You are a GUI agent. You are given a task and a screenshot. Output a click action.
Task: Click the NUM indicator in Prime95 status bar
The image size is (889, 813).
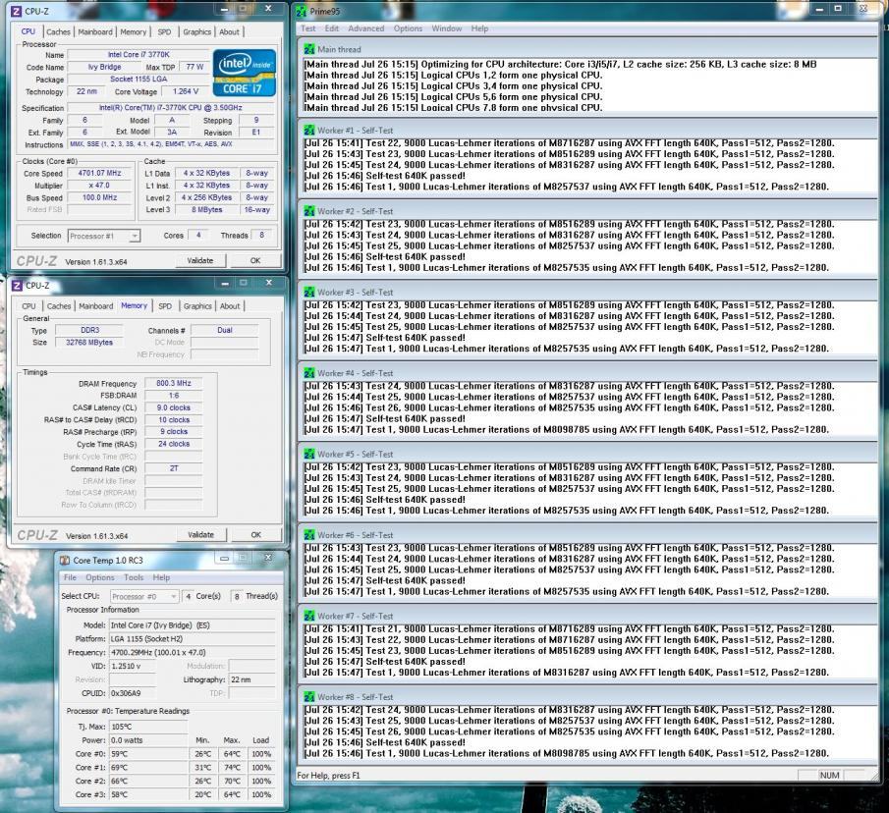coord(829,775)
